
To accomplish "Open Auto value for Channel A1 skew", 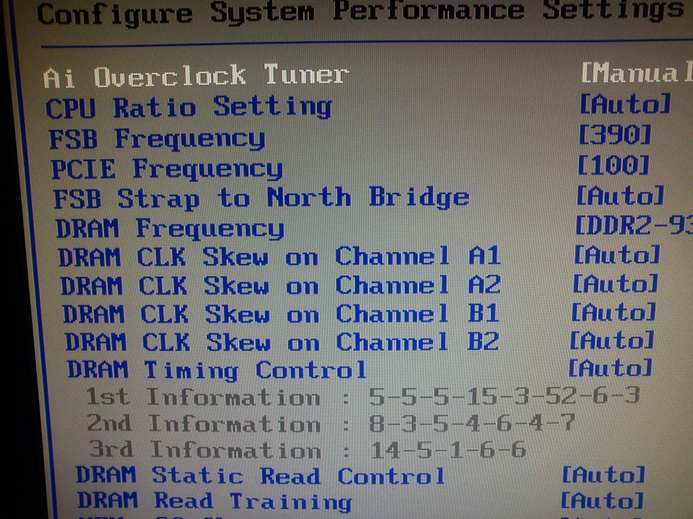I will tap(617, 255).
